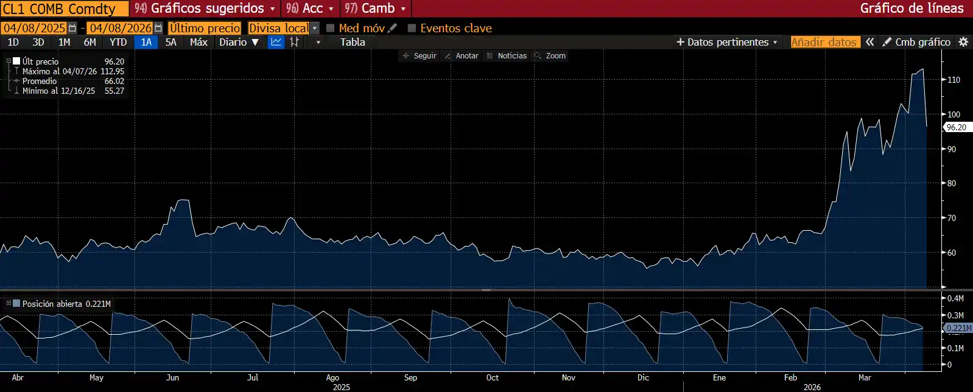Enable the Med móv checkbox
Viewport: 973px width, 392px height.
click(x=331, y=28)
